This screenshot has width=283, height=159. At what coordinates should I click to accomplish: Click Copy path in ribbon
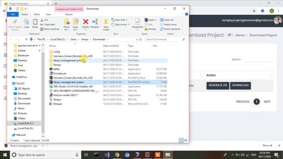pos(48,24)
